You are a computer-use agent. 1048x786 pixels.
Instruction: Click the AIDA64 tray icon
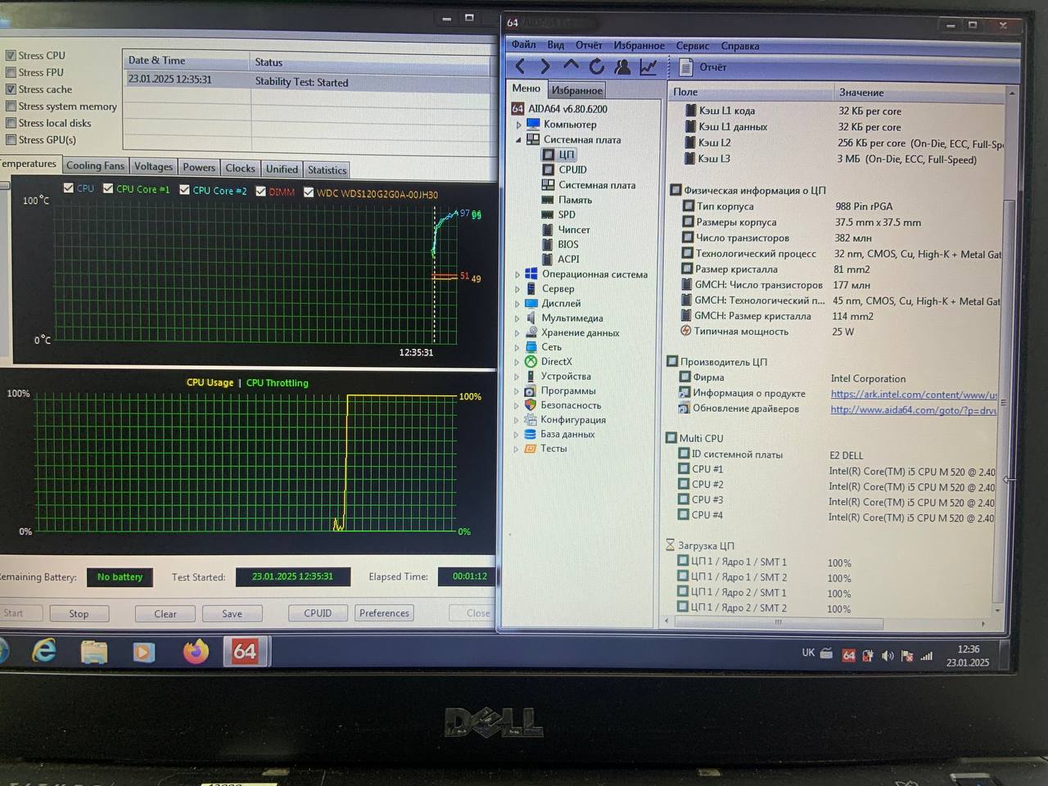coord(849,656)
